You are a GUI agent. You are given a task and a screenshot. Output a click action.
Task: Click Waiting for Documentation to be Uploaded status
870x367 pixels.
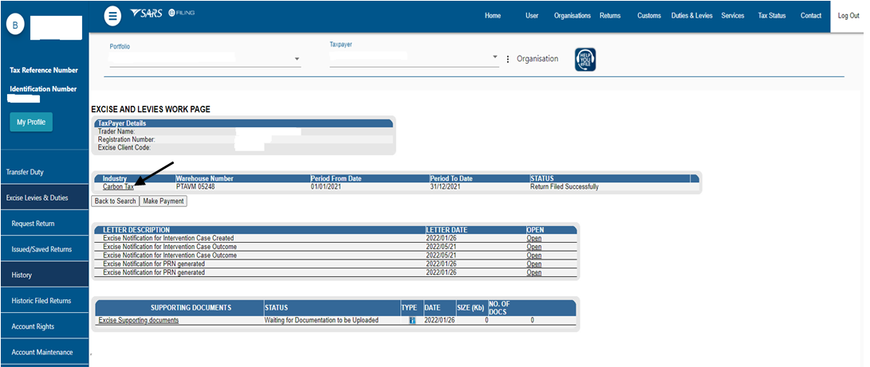[321, 321]
